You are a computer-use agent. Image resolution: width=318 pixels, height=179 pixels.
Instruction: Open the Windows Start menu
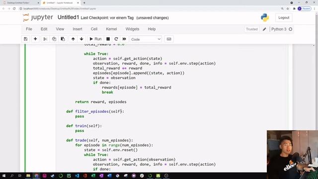[4, 176]
